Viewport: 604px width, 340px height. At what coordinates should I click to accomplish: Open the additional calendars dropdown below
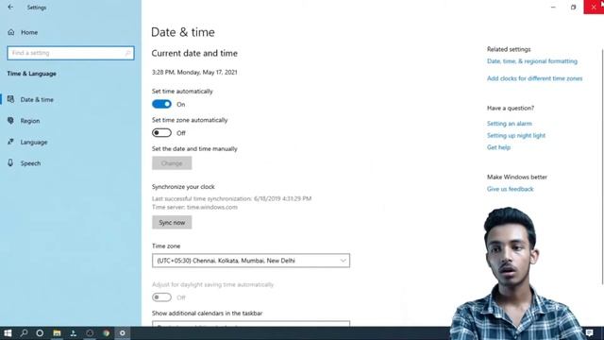[251, 324]
